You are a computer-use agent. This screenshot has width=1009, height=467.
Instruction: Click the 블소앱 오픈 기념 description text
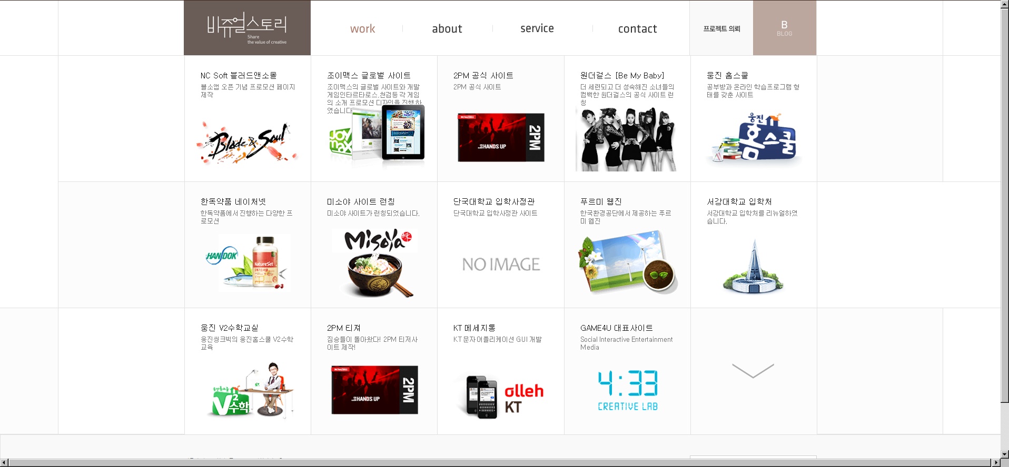[248, 91]
